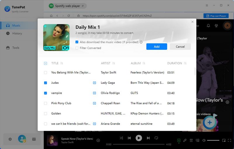Enable the Filter Converted checkbox

coord(77,48)
